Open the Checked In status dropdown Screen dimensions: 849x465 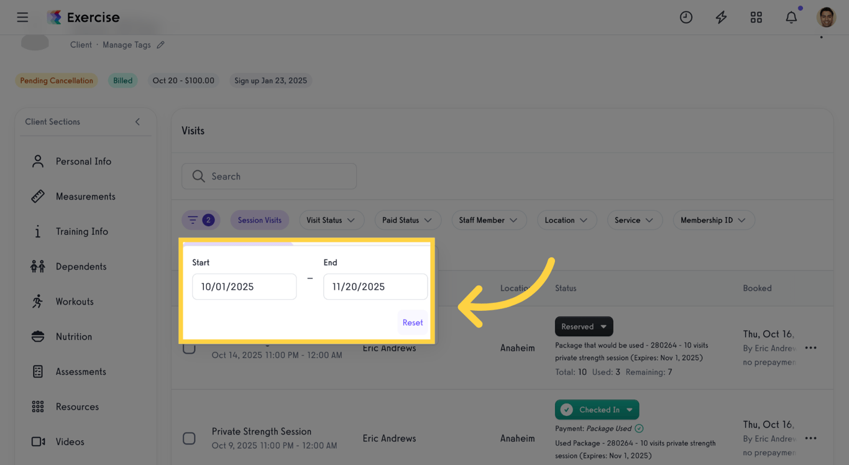[597, 409]
